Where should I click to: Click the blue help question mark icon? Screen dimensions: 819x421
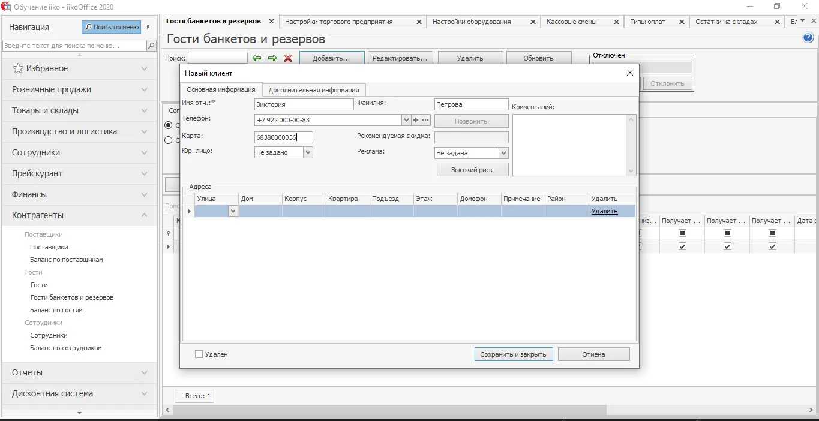pos(808,38)
